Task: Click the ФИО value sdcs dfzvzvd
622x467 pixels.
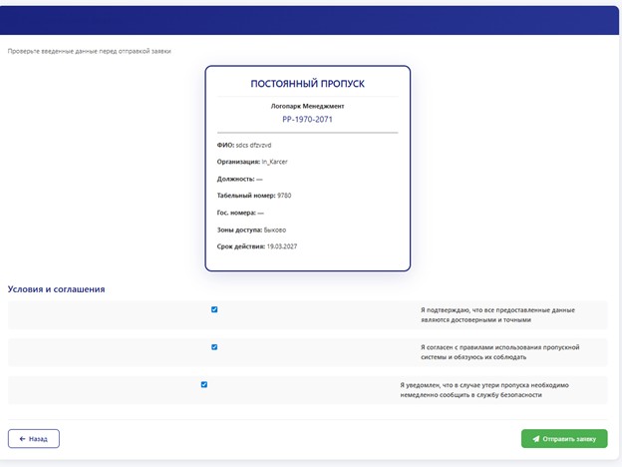Action: (253, 145)
